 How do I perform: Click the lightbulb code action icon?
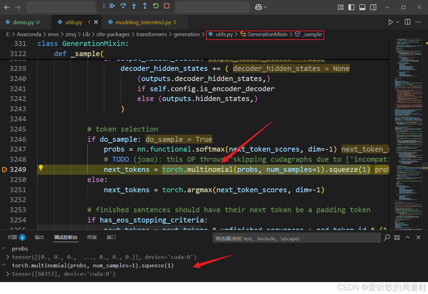[41, 168]
